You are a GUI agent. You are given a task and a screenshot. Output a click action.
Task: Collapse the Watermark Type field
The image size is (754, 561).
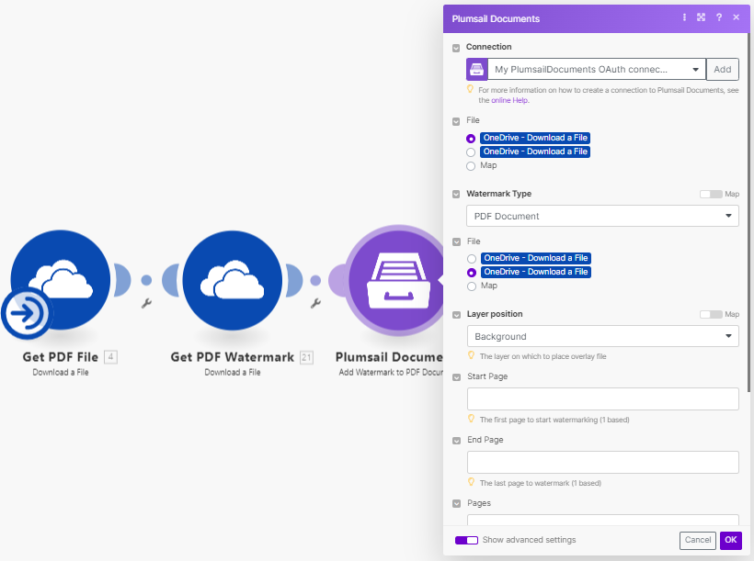tap(456, 195)
